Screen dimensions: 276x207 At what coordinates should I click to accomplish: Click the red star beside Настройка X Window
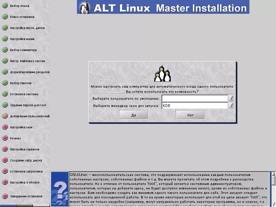tap(5, 182)
